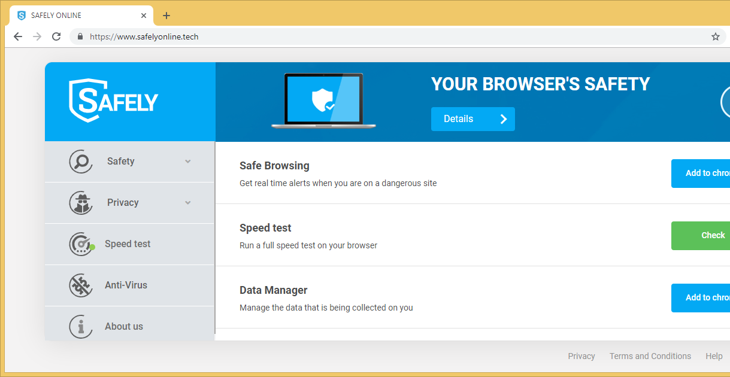This screenshot has width=730, height=377.
Task: Expand the Safety menu chevron
Action: tap(188, 162)
